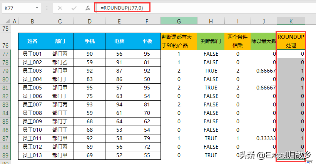
Task: Click 电脑 value 94 for 员工007
Action: (x=119, y=104)
